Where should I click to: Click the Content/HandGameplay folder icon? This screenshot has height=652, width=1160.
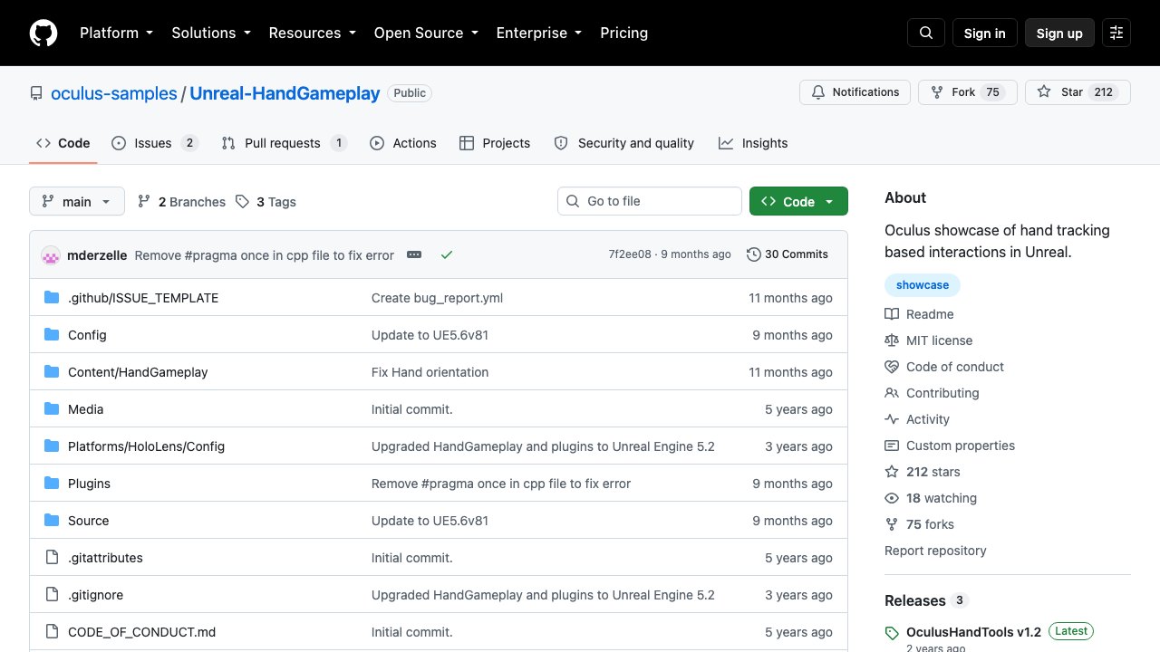(52, 372)
